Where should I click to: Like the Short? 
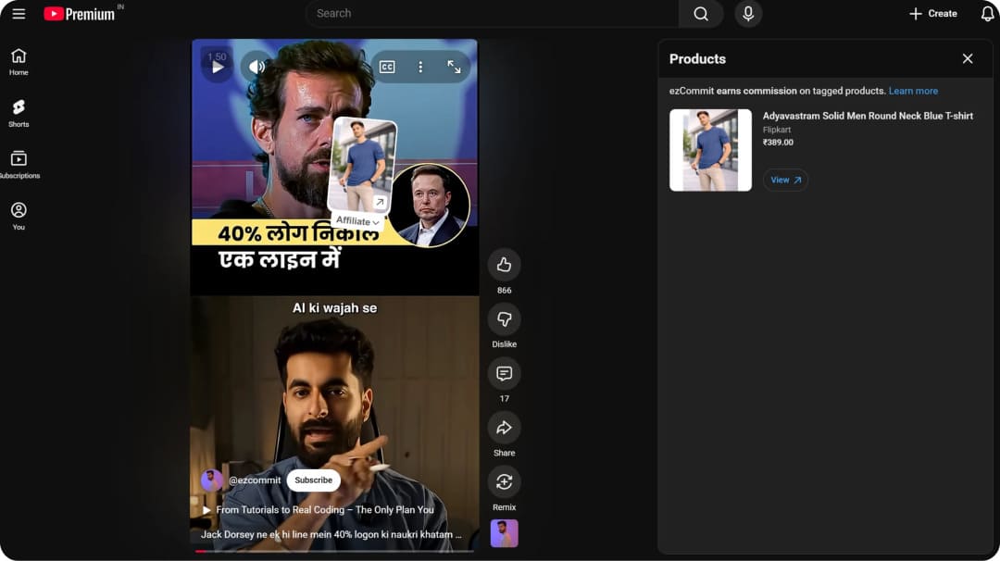click(x=504, y=265)
